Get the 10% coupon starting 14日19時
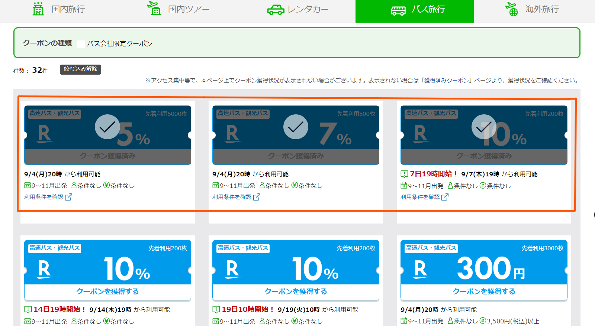Viewport: 595px width, 326px height. click(x=107, y=291)
